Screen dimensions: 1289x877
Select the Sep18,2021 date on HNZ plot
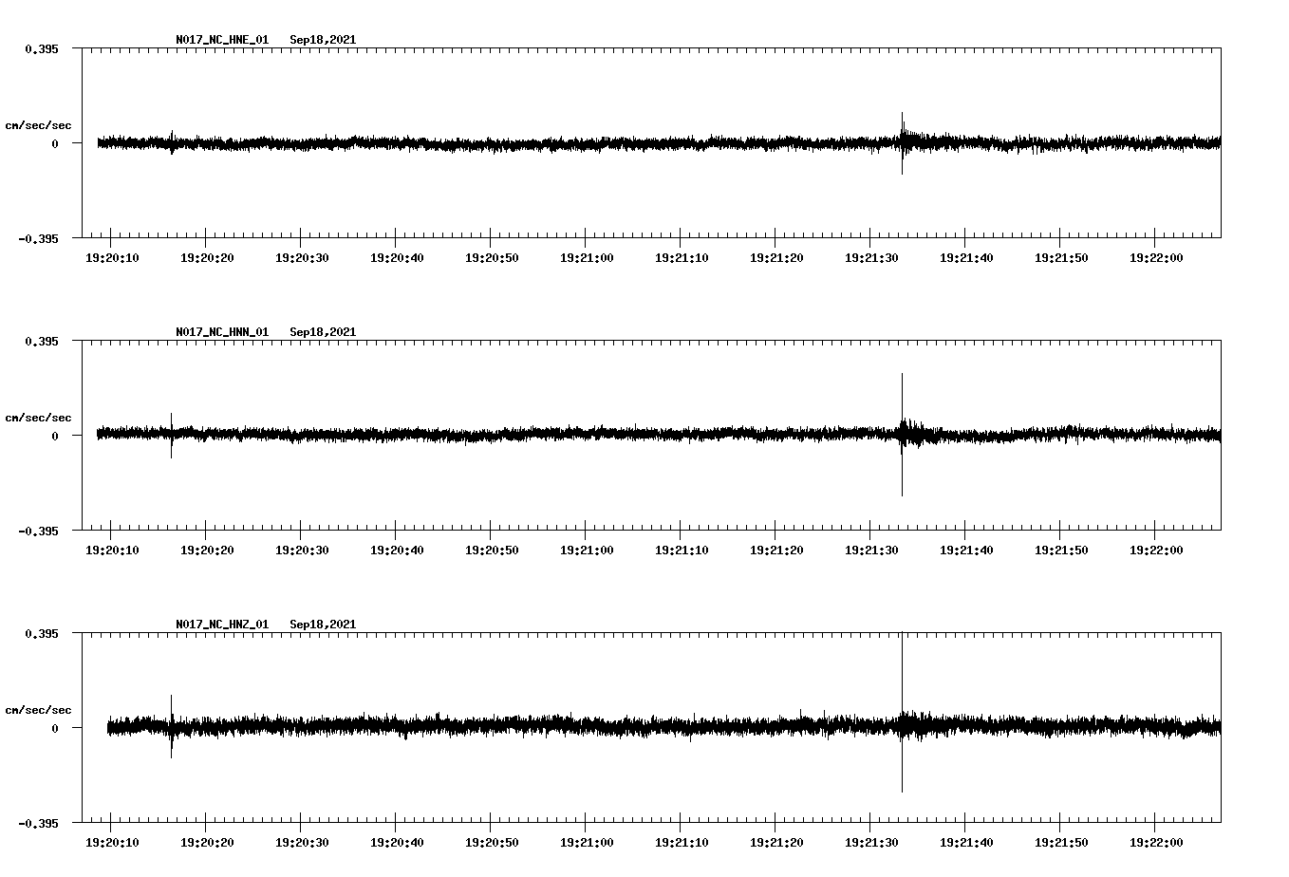(x=323, y=625)
